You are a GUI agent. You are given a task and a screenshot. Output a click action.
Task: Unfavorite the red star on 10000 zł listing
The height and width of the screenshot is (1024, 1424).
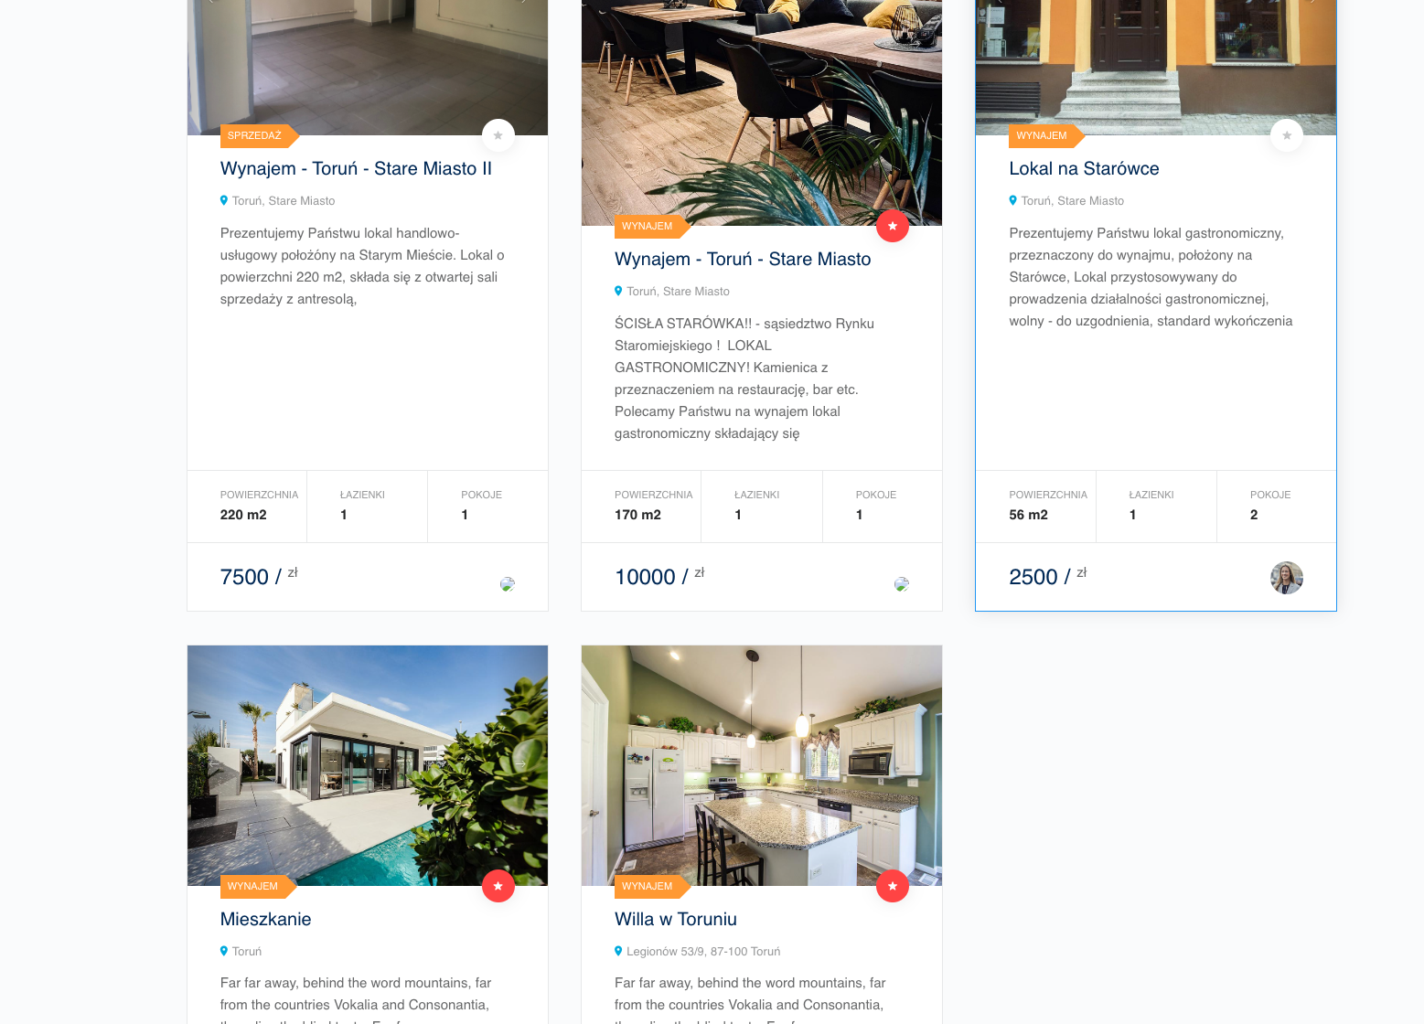click(893, 226)
